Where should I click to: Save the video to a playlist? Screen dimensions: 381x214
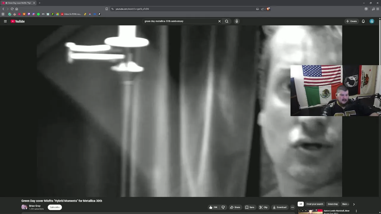click(249, 207)
